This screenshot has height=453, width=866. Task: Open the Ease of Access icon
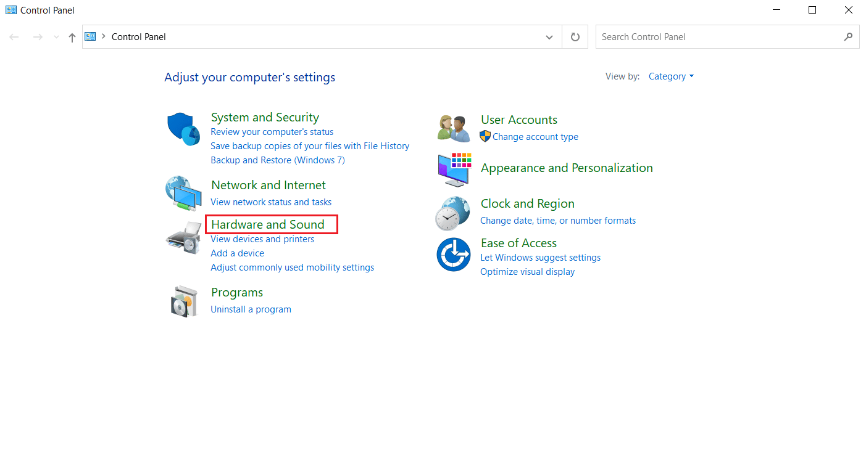tap(454, 255)
